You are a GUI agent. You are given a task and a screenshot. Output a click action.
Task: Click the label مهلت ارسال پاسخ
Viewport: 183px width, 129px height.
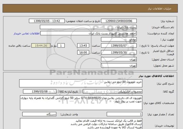(x=162, y=46)
